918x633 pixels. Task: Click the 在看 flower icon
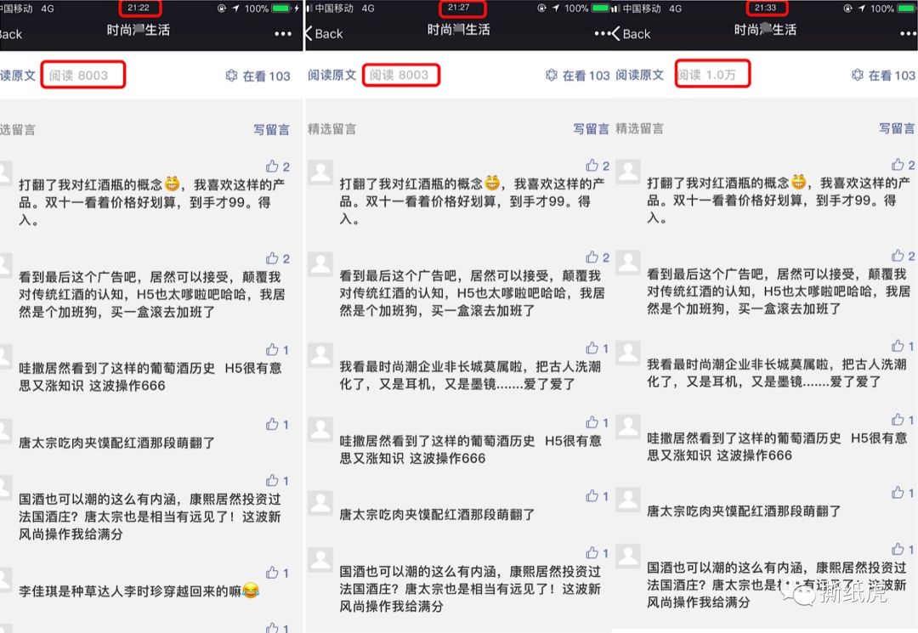229,75
